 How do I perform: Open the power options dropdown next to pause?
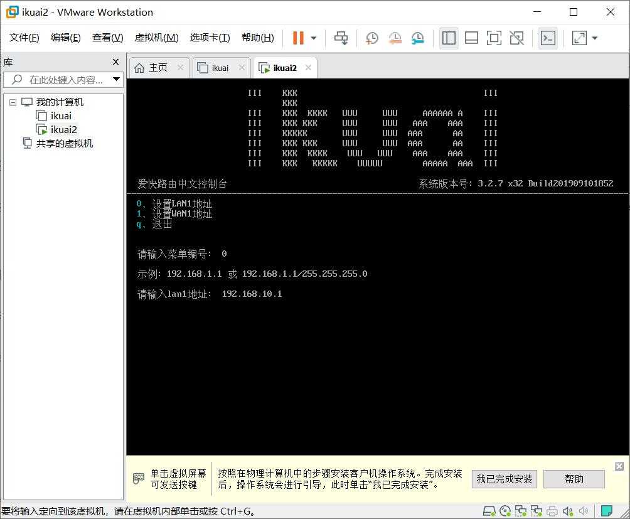tap(314, 38)
